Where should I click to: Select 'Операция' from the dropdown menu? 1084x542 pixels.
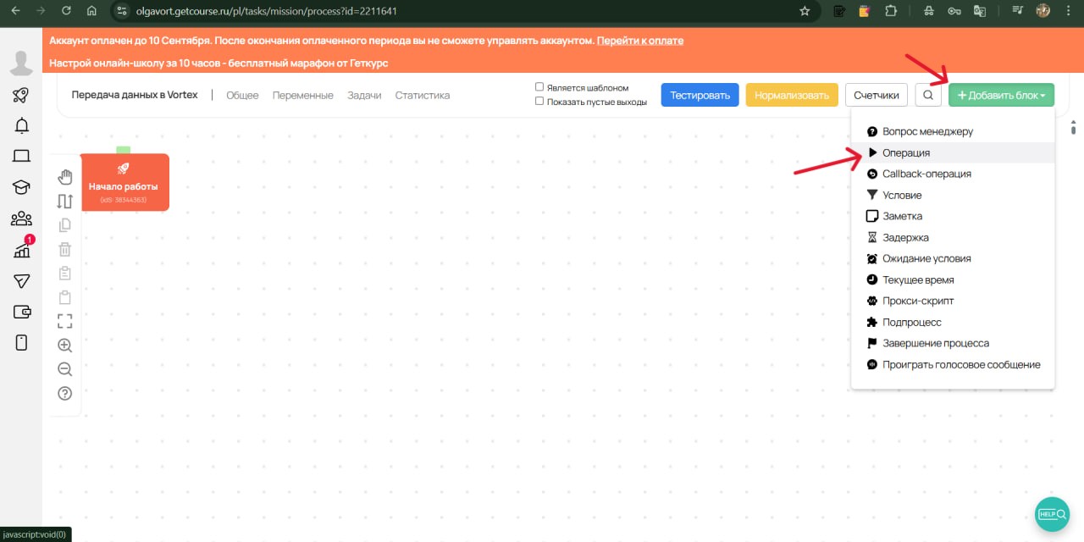[x=905, y=152]
